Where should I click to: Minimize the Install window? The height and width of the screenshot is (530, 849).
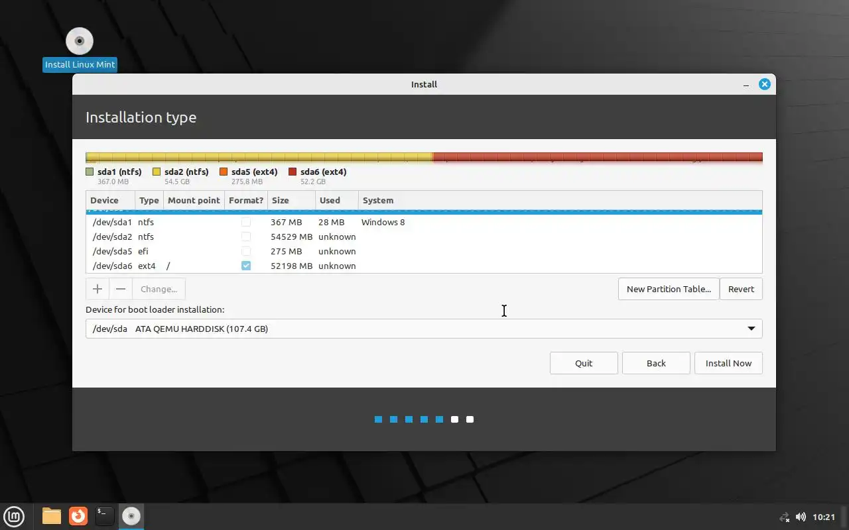746,85
